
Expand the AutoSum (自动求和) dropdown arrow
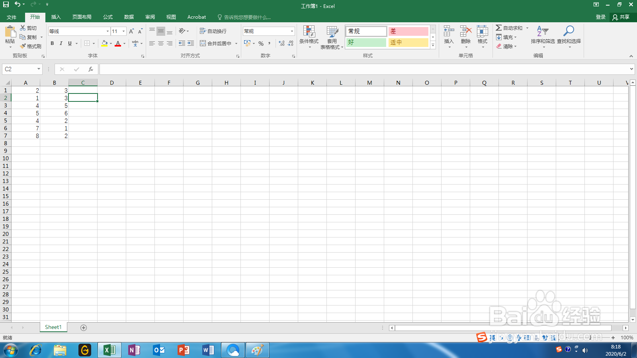tap(527, 28)
